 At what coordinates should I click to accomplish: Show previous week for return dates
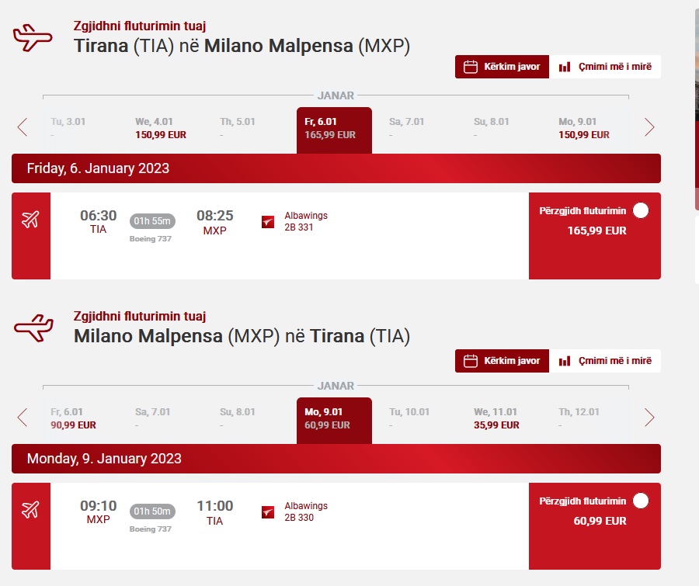click(x=23, y=418)
